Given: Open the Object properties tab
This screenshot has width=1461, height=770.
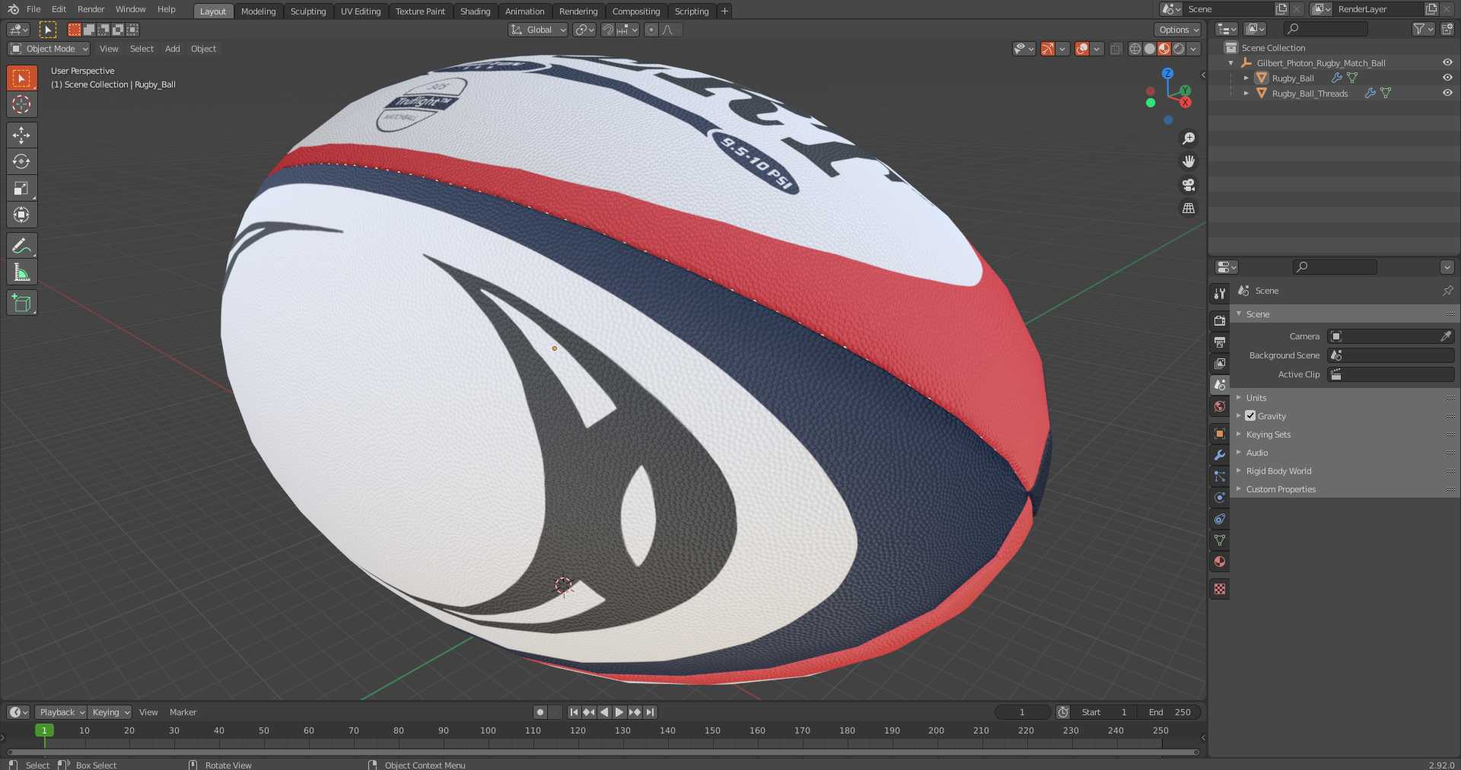Looking at the screenshot, I should (1220, 433).
